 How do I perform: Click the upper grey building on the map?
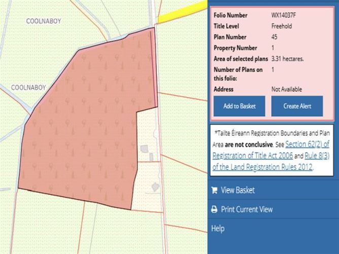click(145, 149)
